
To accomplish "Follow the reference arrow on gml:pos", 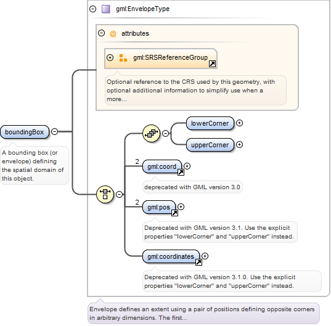I will (174, 213).
